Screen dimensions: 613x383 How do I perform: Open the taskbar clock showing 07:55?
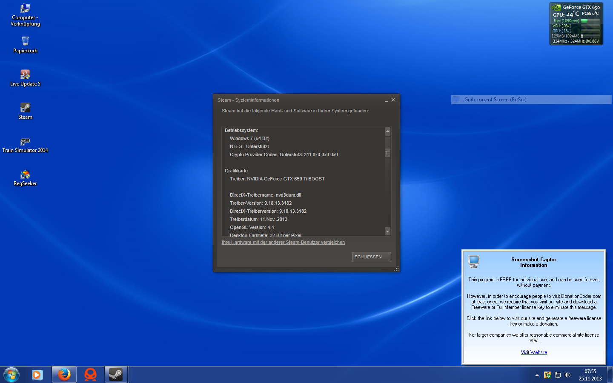pos(590,375)
